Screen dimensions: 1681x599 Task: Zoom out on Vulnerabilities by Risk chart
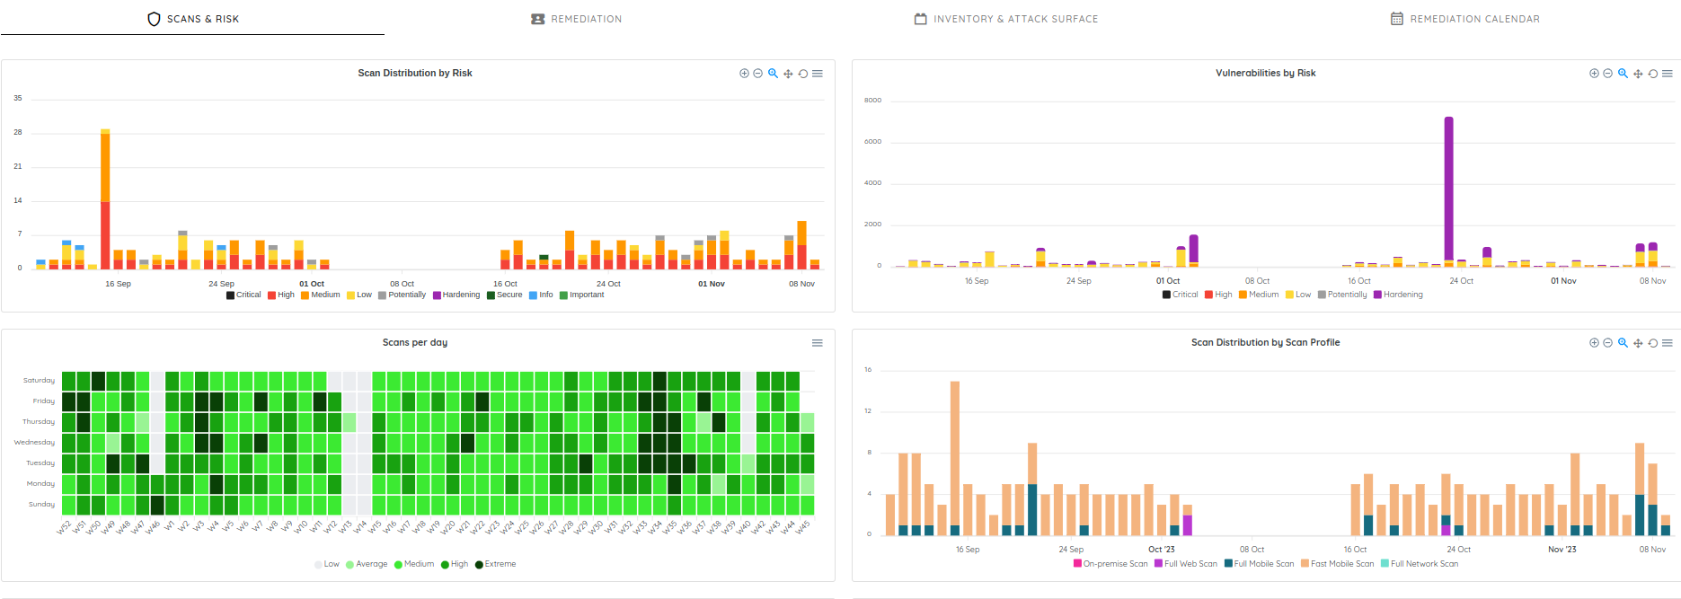(1607, 74)
